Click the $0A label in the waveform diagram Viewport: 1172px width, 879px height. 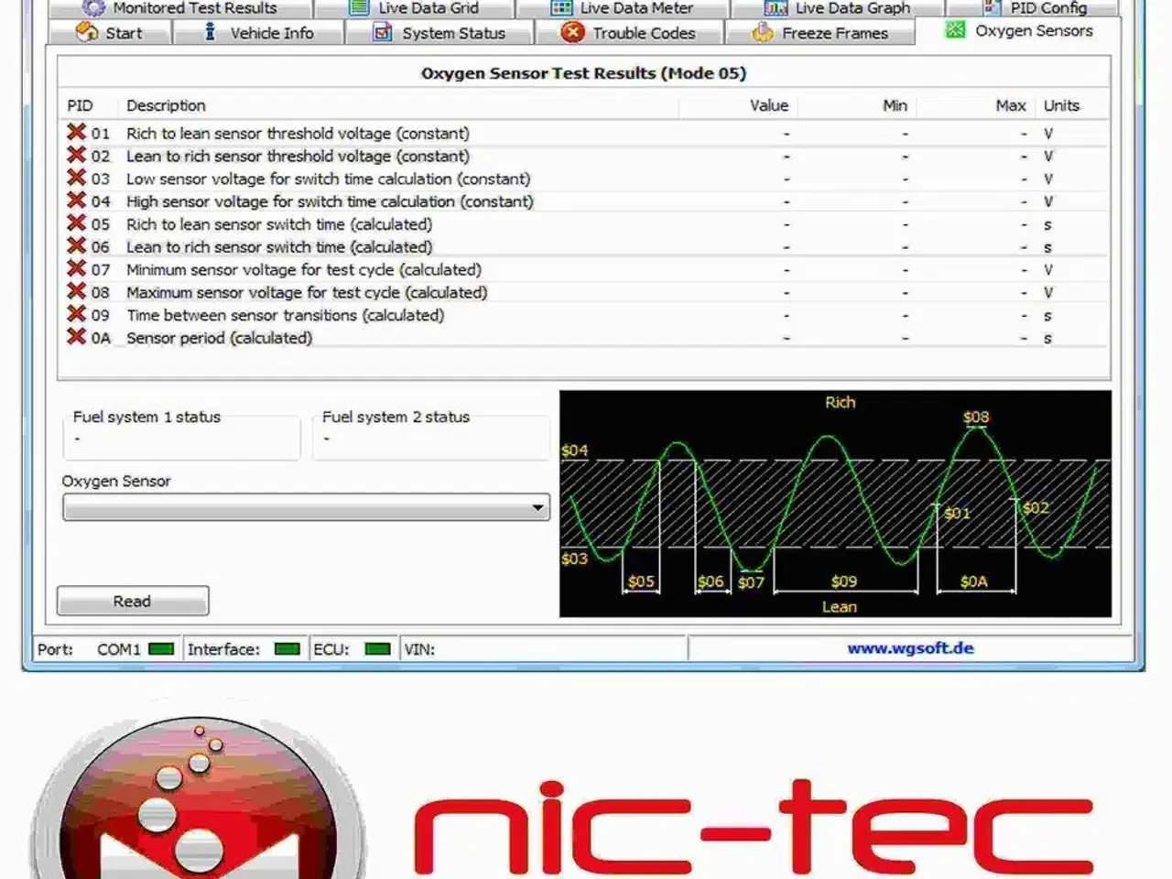click(973, 581)
